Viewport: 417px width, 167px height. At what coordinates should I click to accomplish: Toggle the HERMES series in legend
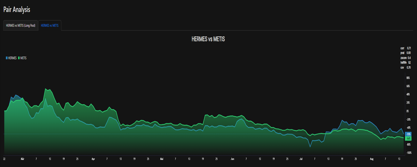pos(12,58)
